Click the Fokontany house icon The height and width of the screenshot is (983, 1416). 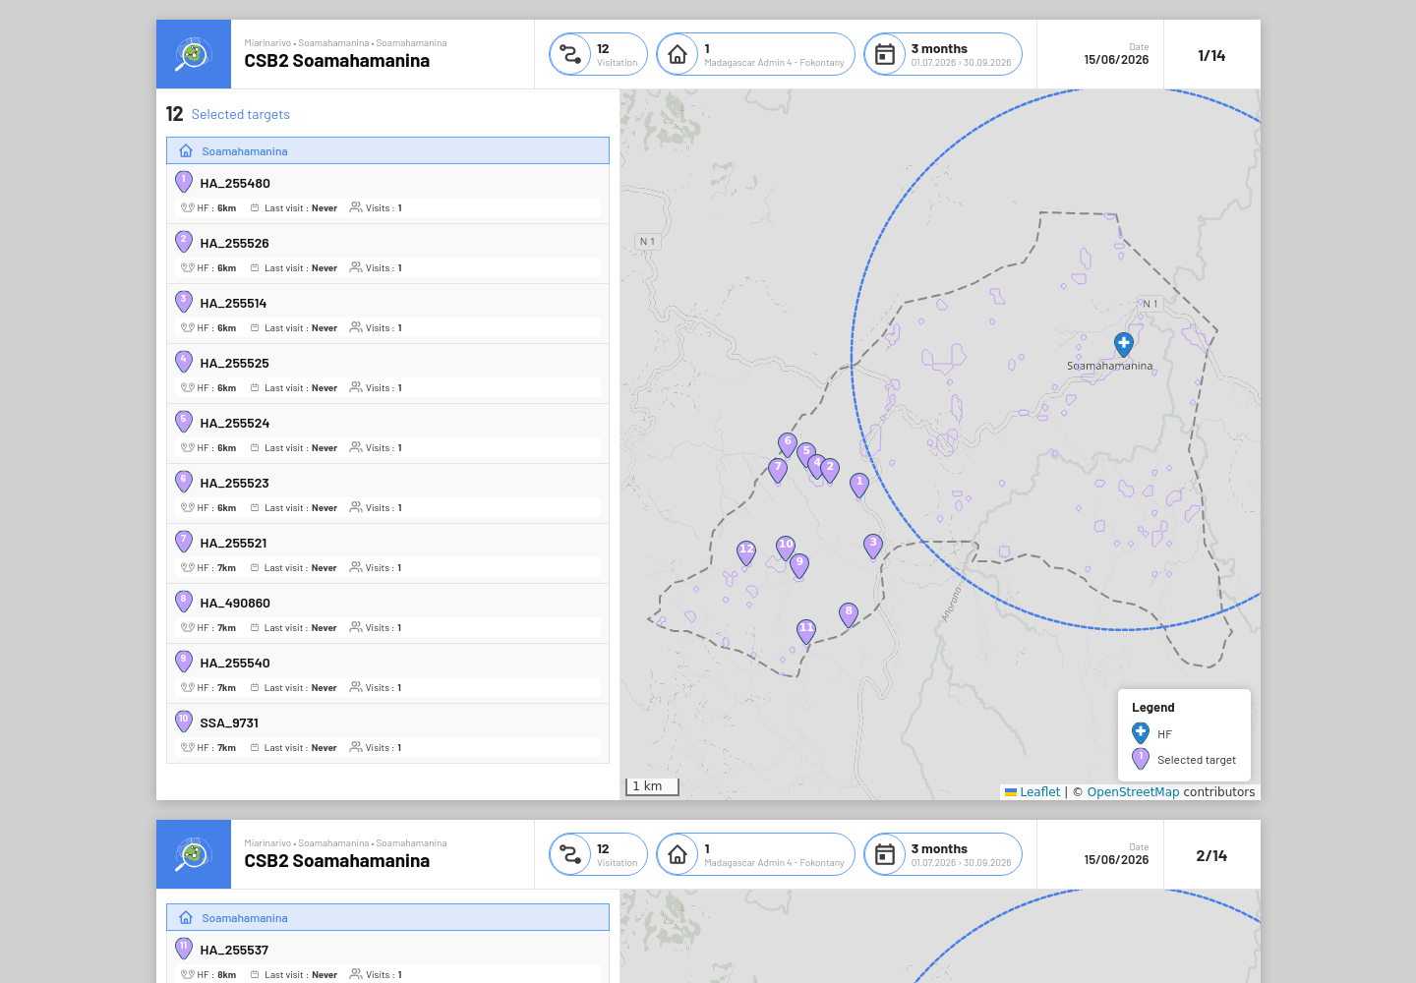pos(678,54)
